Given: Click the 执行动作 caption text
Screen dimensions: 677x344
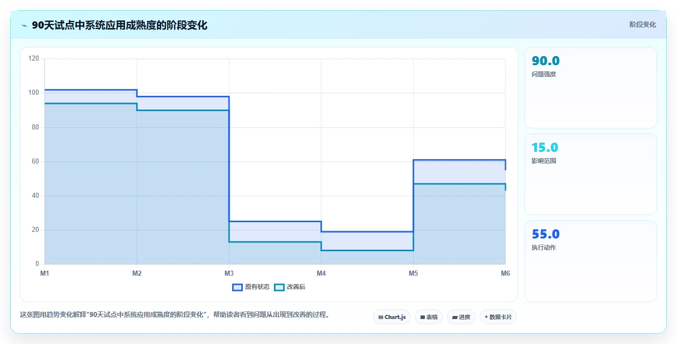Looking at the screenshot, I should click(x=544, y=248).
